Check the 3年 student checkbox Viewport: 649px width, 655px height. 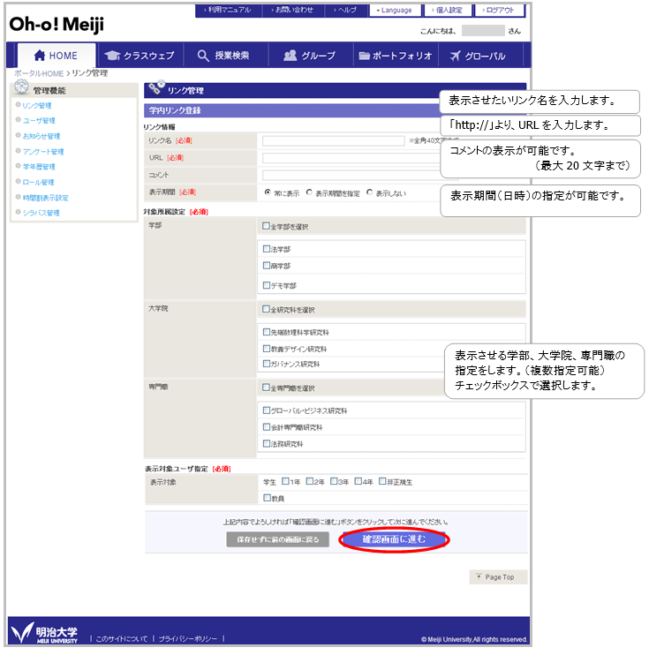334,481
